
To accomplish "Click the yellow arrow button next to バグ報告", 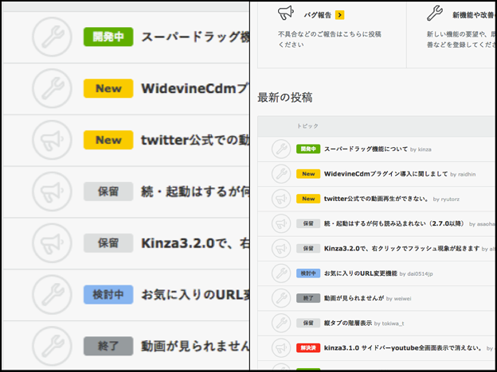I will pos(340,15).
